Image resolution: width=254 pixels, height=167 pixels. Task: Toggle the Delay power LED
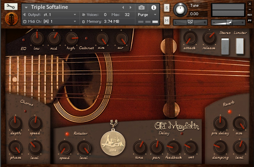click(182, 133)
